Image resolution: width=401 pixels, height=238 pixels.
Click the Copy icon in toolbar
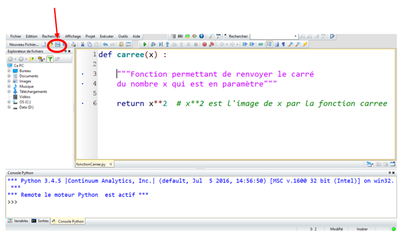point(90,44)
